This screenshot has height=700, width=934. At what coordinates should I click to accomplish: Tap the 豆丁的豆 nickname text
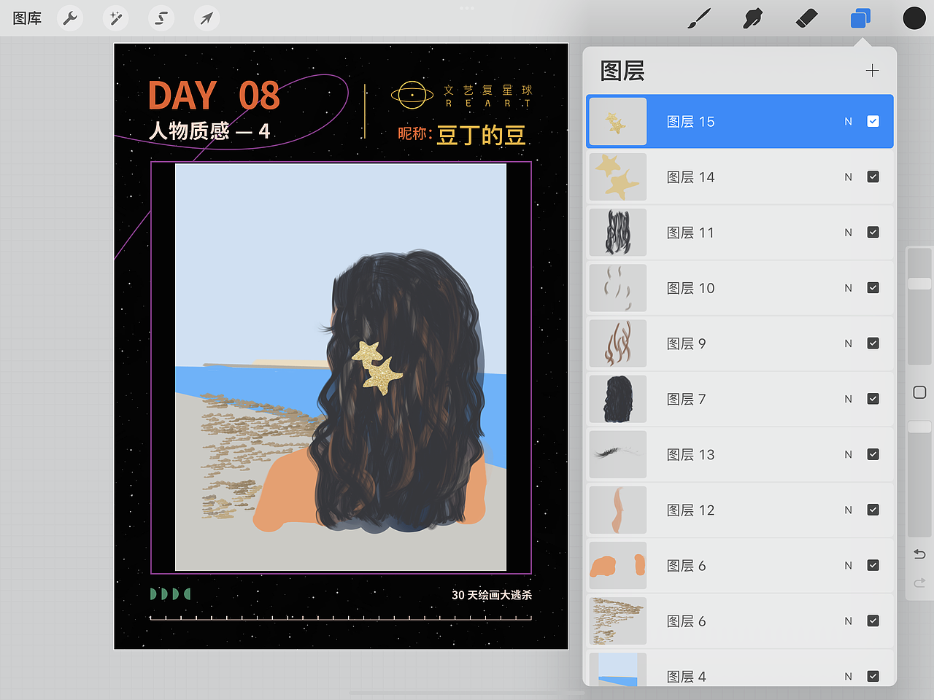pyautogui.click(x=481, y=135)
